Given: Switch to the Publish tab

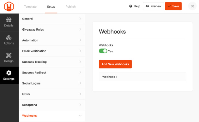Looking at the screenshot, I should coord(70,7).
